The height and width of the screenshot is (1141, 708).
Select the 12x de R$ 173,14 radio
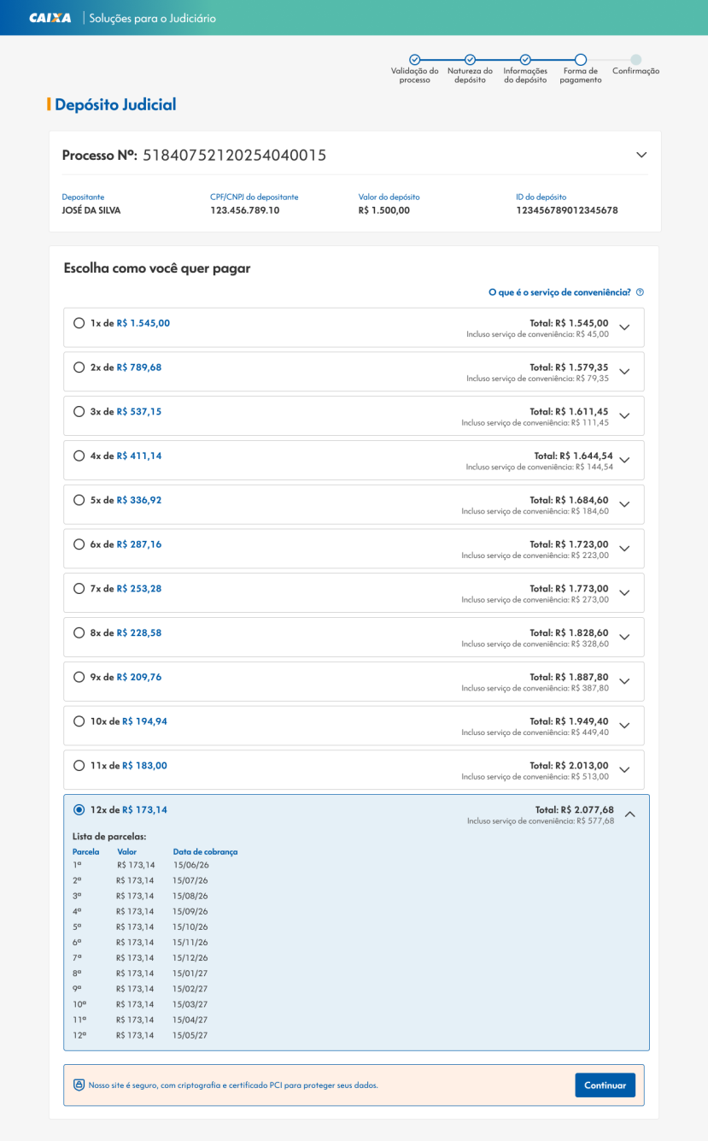click(79, 809)
